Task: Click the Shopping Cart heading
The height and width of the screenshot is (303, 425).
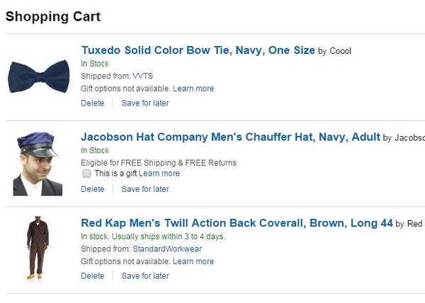Action: point(53,16)
